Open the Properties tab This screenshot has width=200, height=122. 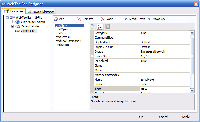14,11
